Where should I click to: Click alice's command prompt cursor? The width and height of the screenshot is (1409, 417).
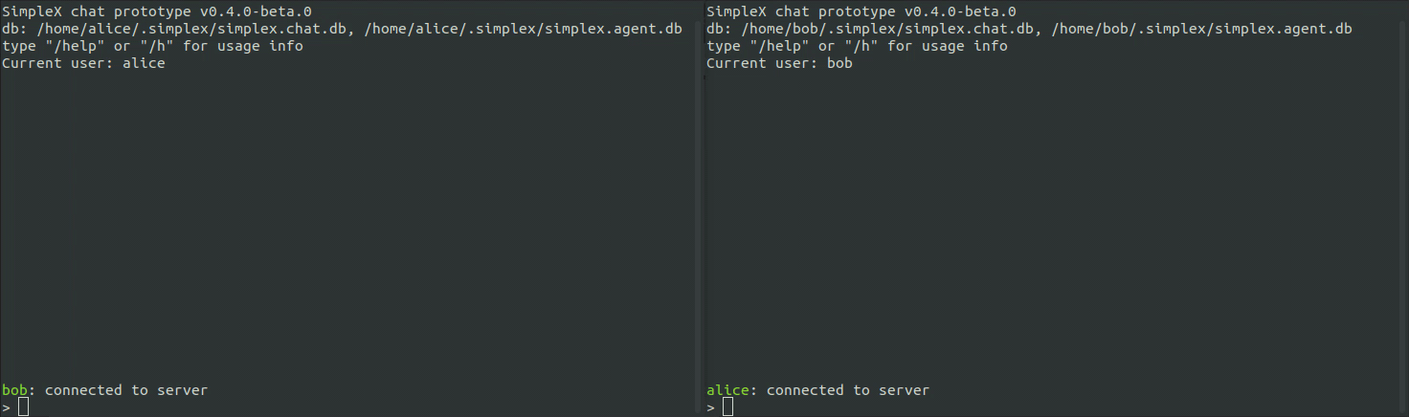(24, 407)
